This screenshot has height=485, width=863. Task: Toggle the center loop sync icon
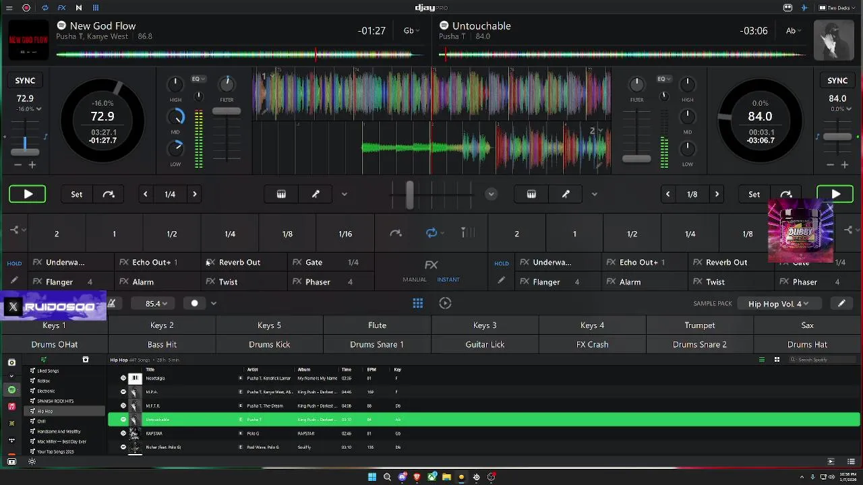point(431,233)
